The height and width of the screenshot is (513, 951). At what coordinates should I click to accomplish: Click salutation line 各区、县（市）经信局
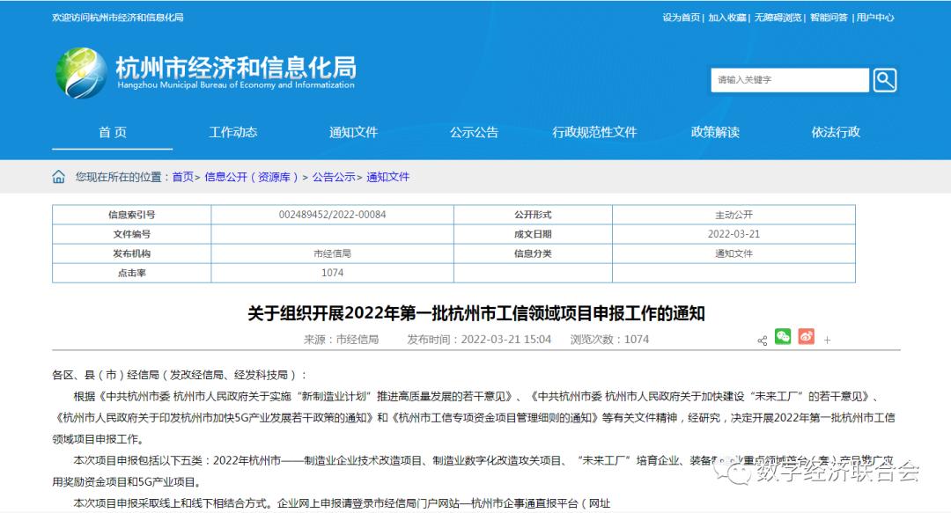click(181, 375)
